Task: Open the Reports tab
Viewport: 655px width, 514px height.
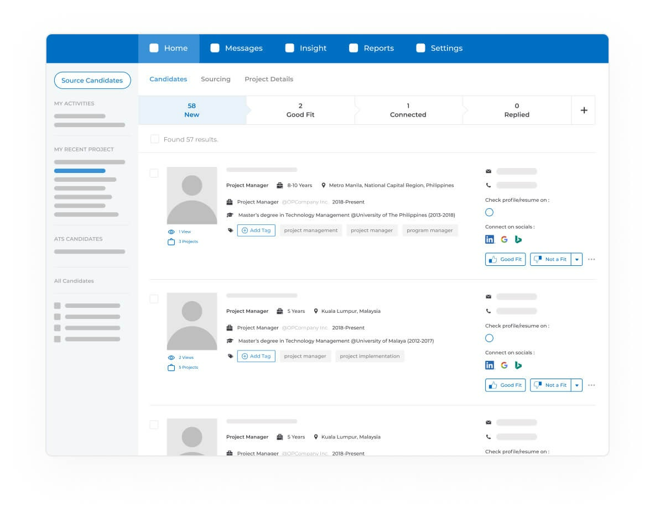Action: 371,49
